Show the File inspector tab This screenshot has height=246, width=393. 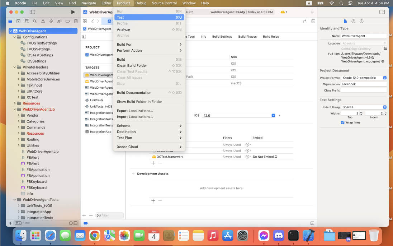pyautogui.click(x=345, y=21)
